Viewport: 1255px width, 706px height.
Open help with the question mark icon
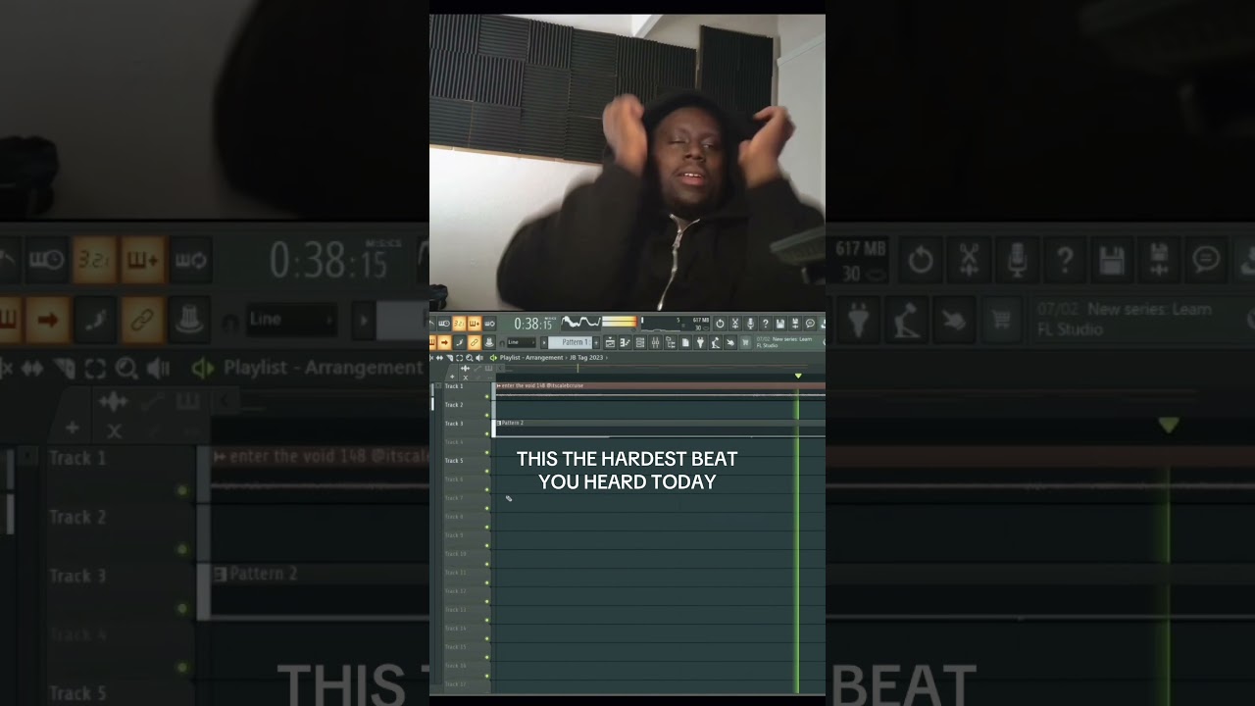[x=766, y=324]
